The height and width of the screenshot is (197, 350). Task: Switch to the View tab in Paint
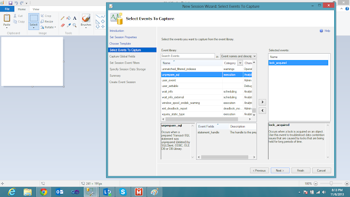pos(36,9)
